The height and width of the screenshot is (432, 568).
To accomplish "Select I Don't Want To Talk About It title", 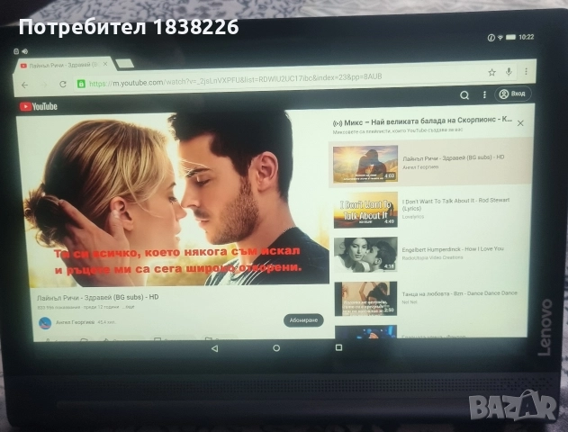I will click(x=455, y=204).
